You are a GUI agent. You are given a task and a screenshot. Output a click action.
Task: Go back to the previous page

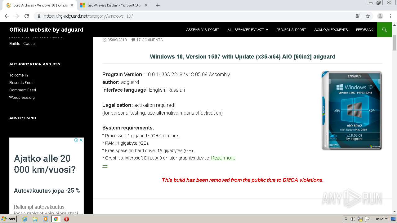point(7,16)
